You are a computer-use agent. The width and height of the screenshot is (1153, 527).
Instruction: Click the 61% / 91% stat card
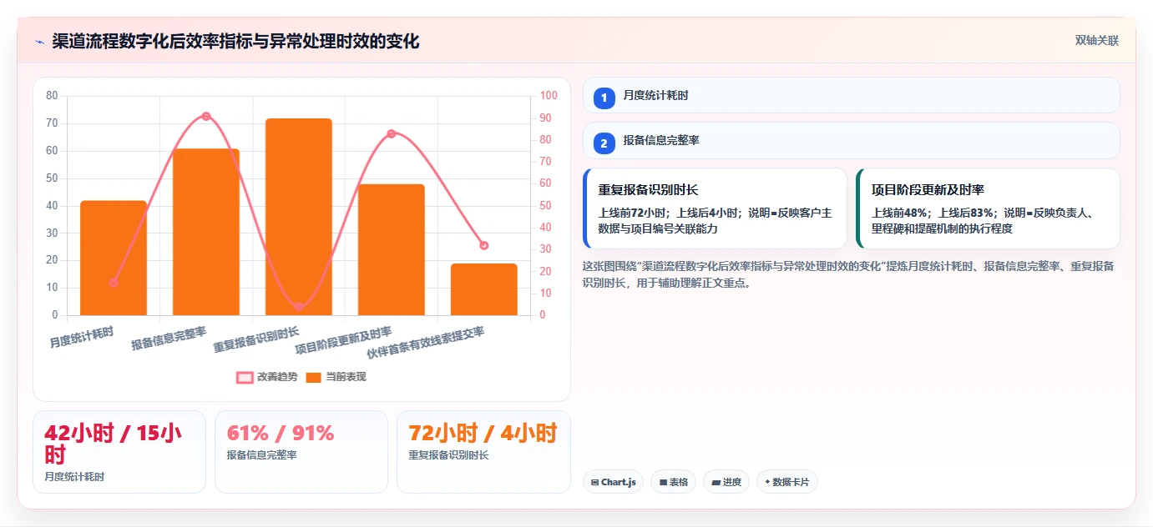click(301, 452)
